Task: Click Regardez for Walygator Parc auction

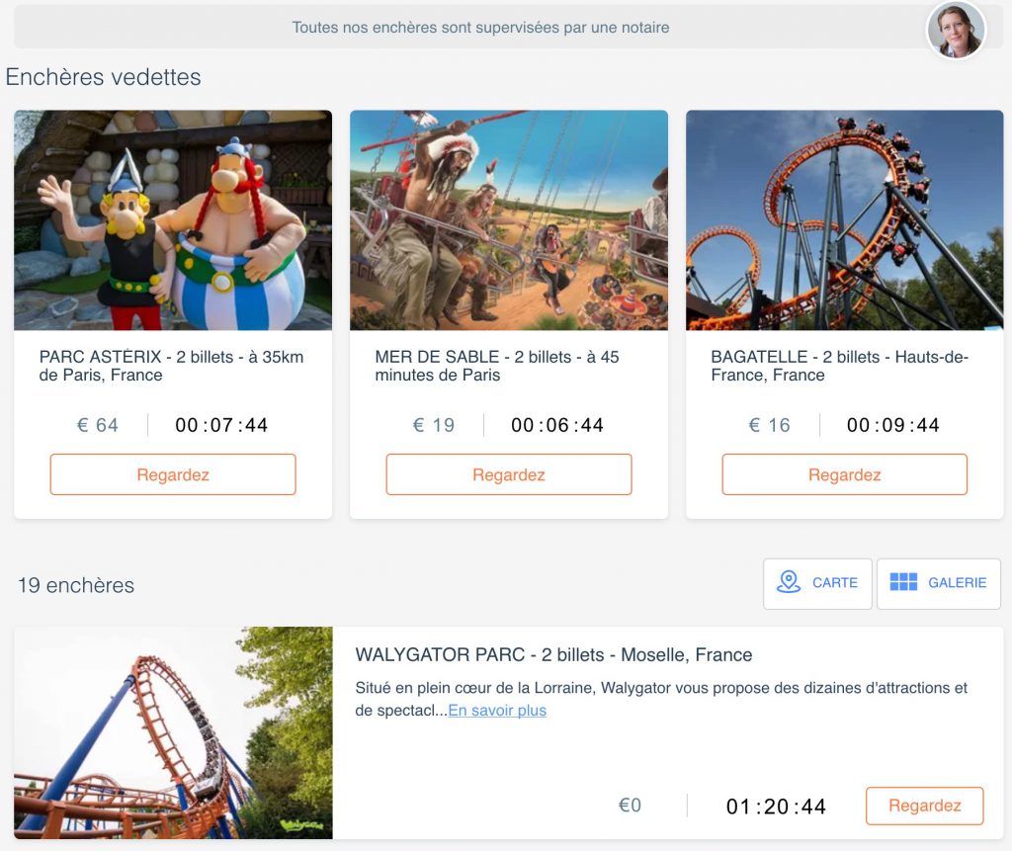Action: 924,806
